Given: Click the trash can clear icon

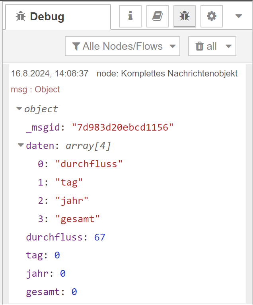Looking at the screenshot, I should click(x=199, y=46).
